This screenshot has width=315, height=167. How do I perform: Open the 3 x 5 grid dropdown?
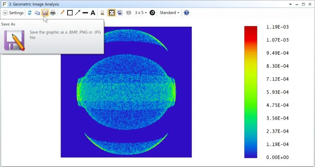point(141,13)
